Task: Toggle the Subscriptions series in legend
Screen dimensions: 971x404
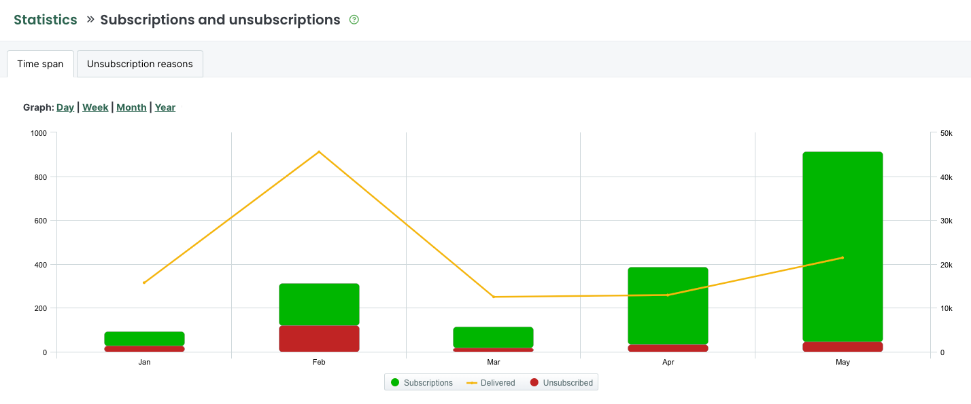Action: pyautogui.click(x=428, y=383)
